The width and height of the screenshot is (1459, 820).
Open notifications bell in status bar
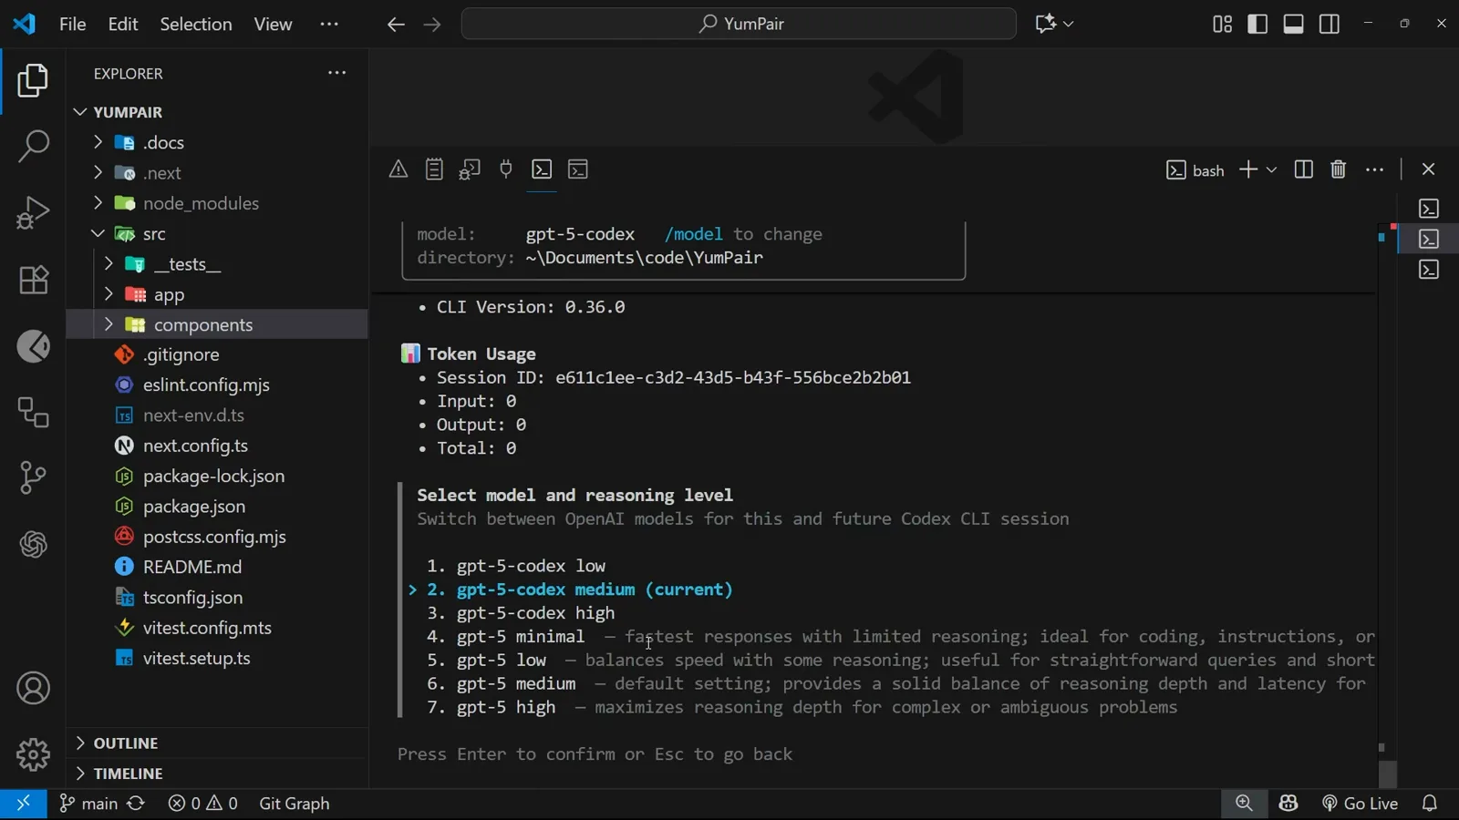pos(1430,804)
